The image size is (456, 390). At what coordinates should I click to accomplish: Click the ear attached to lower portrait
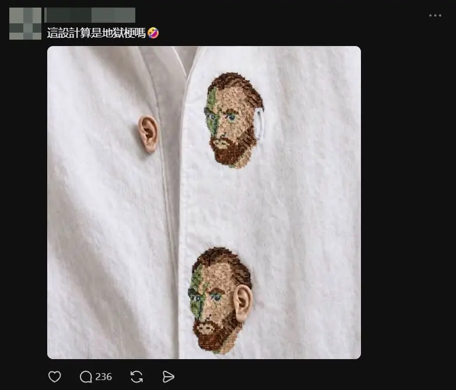[x=243, y=303]
